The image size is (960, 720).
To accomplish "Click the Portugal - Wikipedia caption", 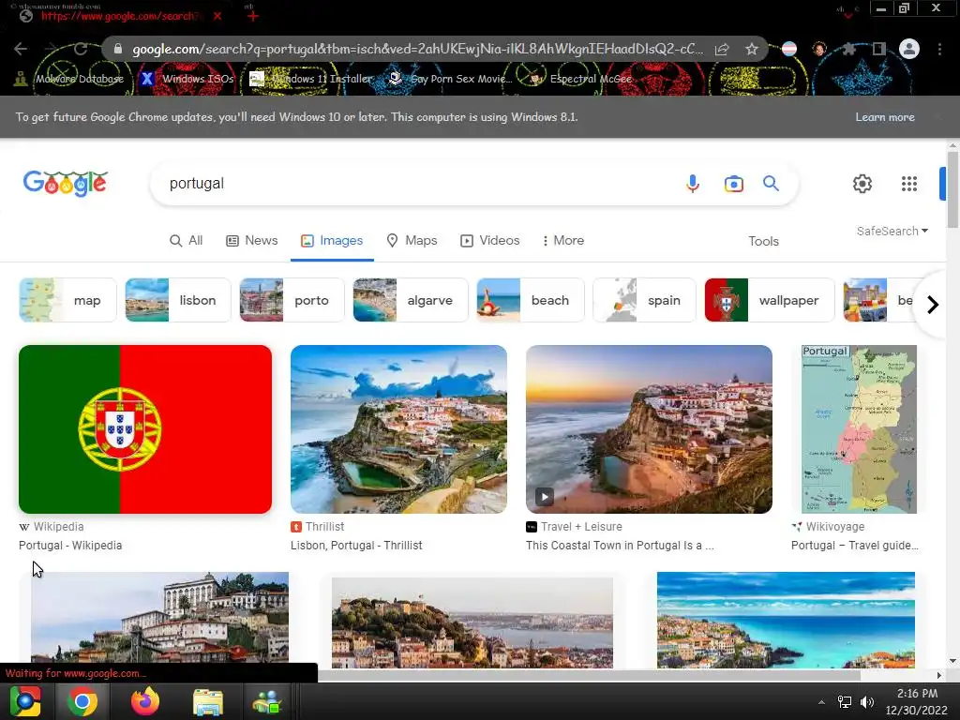I will coord(70,545).
